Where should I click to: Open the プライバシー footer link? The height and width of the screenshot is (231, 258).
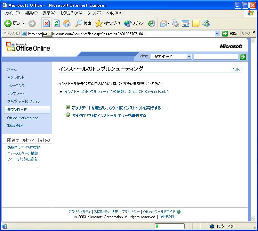[x=131, y=212]
